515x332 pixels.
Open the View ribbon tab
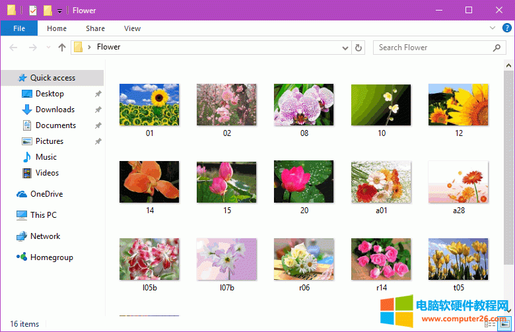click(x=132, y=28)
